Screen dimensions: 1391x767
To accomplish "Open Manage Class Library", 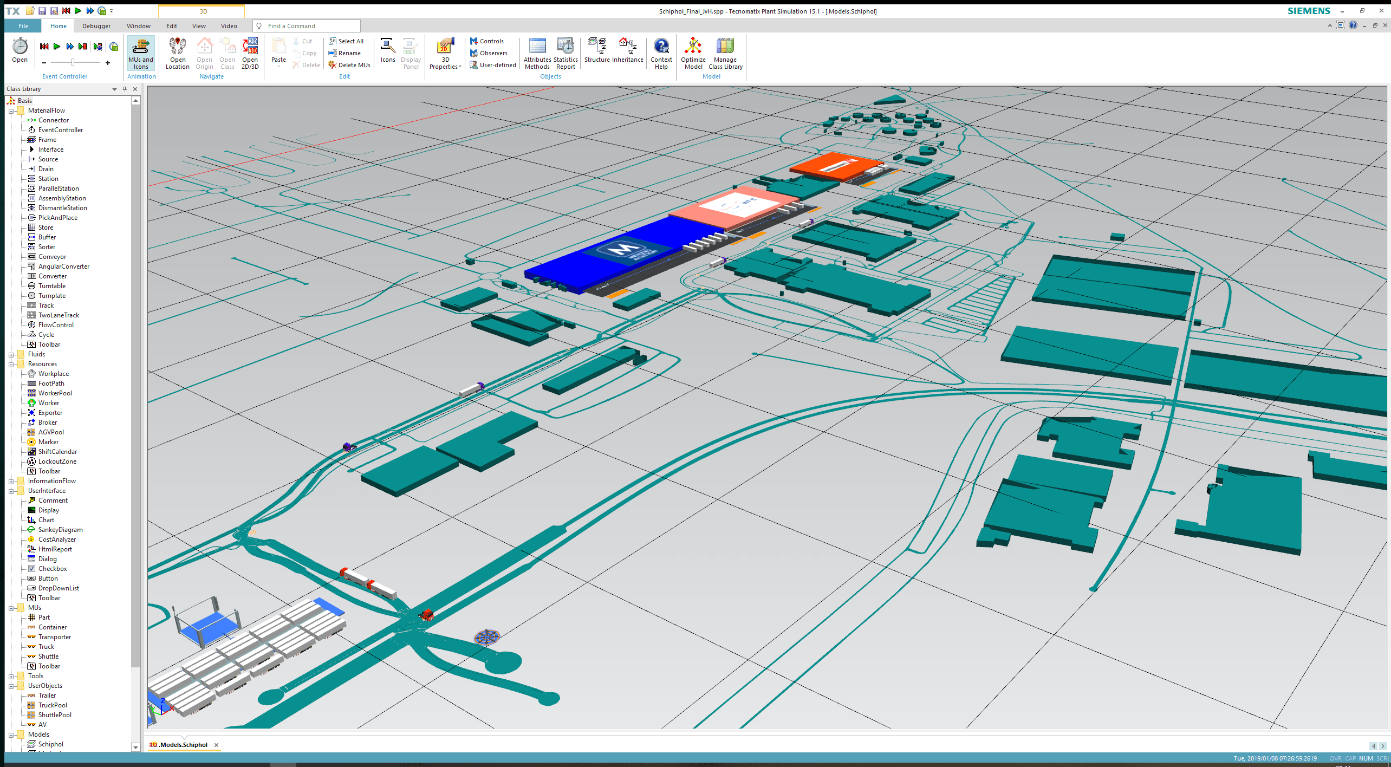I will 725,53.
